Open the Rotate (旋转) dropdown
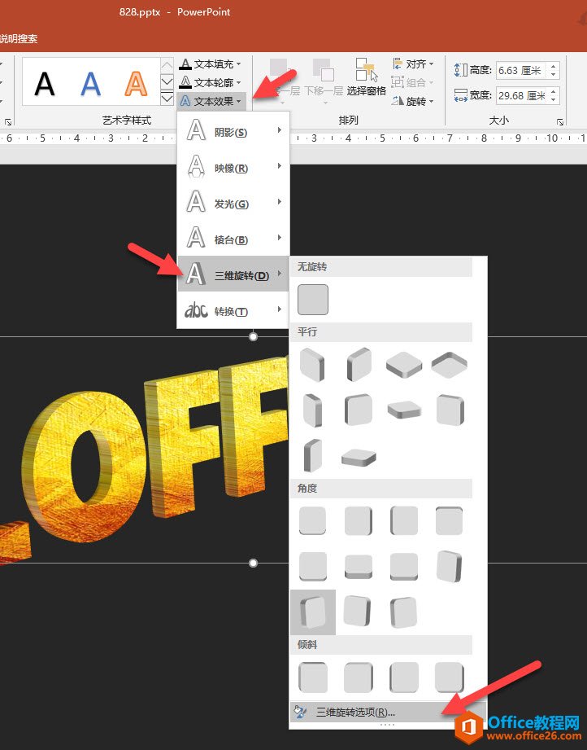The image size is (587, 750). point(413,101)
